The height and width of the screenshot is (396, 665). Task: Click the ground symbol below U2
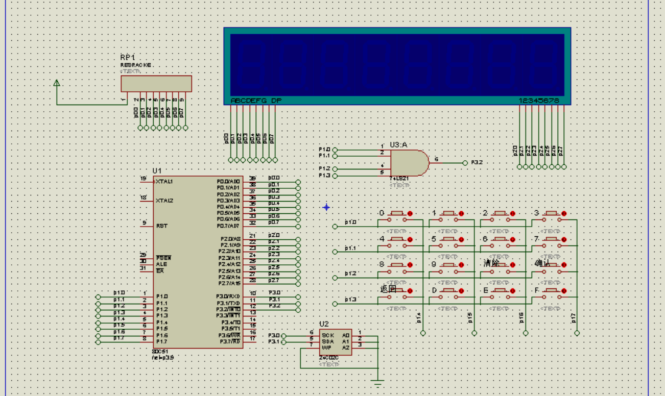coord(378,383)
